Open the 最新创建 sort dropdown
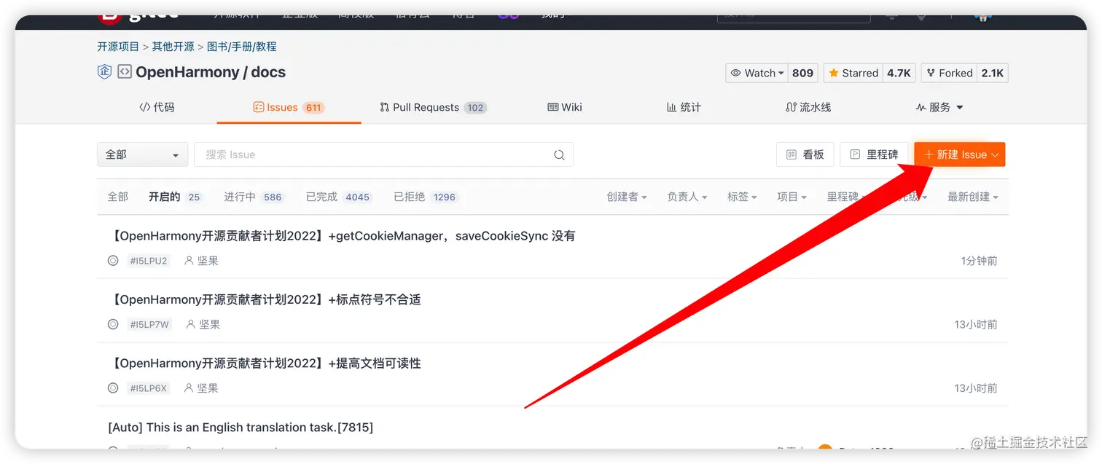Image resolution: width=1102 pixels, height=464 pixels. [973, 197]
